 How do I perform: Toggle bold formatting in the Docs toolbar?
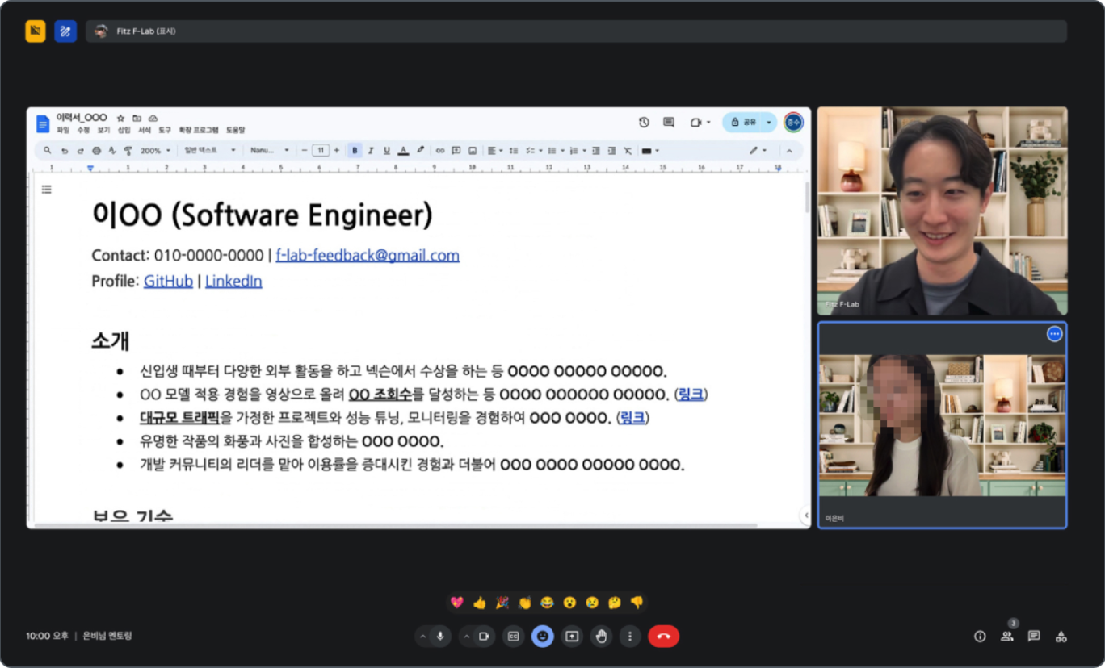(354, 151)
